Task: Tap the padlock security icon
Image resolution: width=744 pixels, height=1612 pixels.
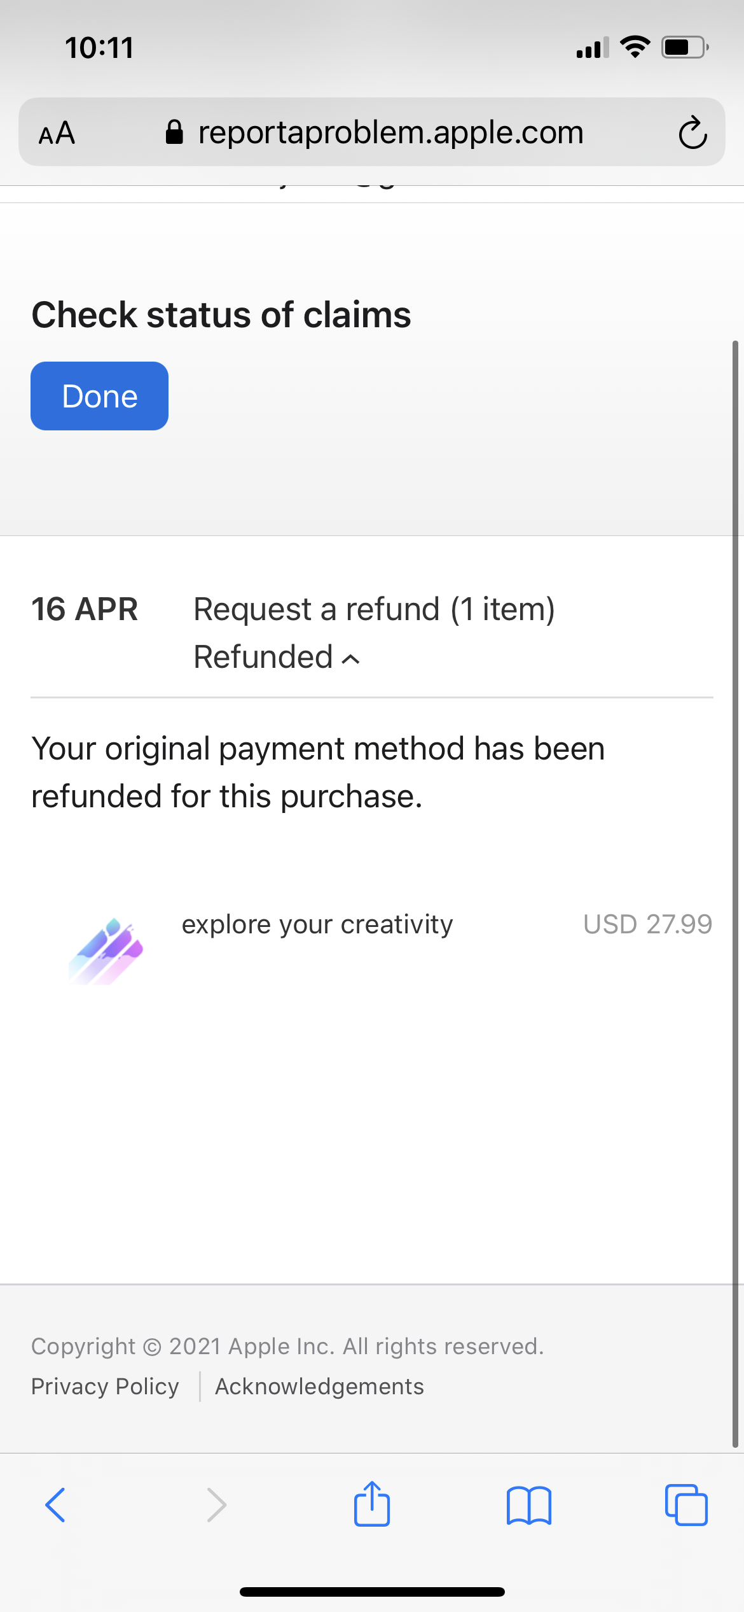Action: (174, 132)
